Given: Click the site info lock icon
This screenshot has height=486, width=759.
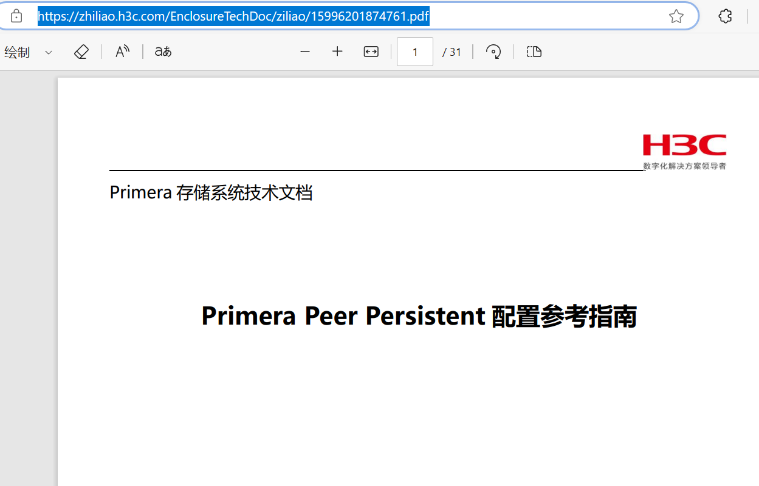Looking at the screenshot, I should (x=16, y=16).
